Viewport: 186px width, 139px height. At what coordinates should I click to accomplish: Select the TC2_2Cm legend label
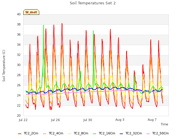point(31,133)
